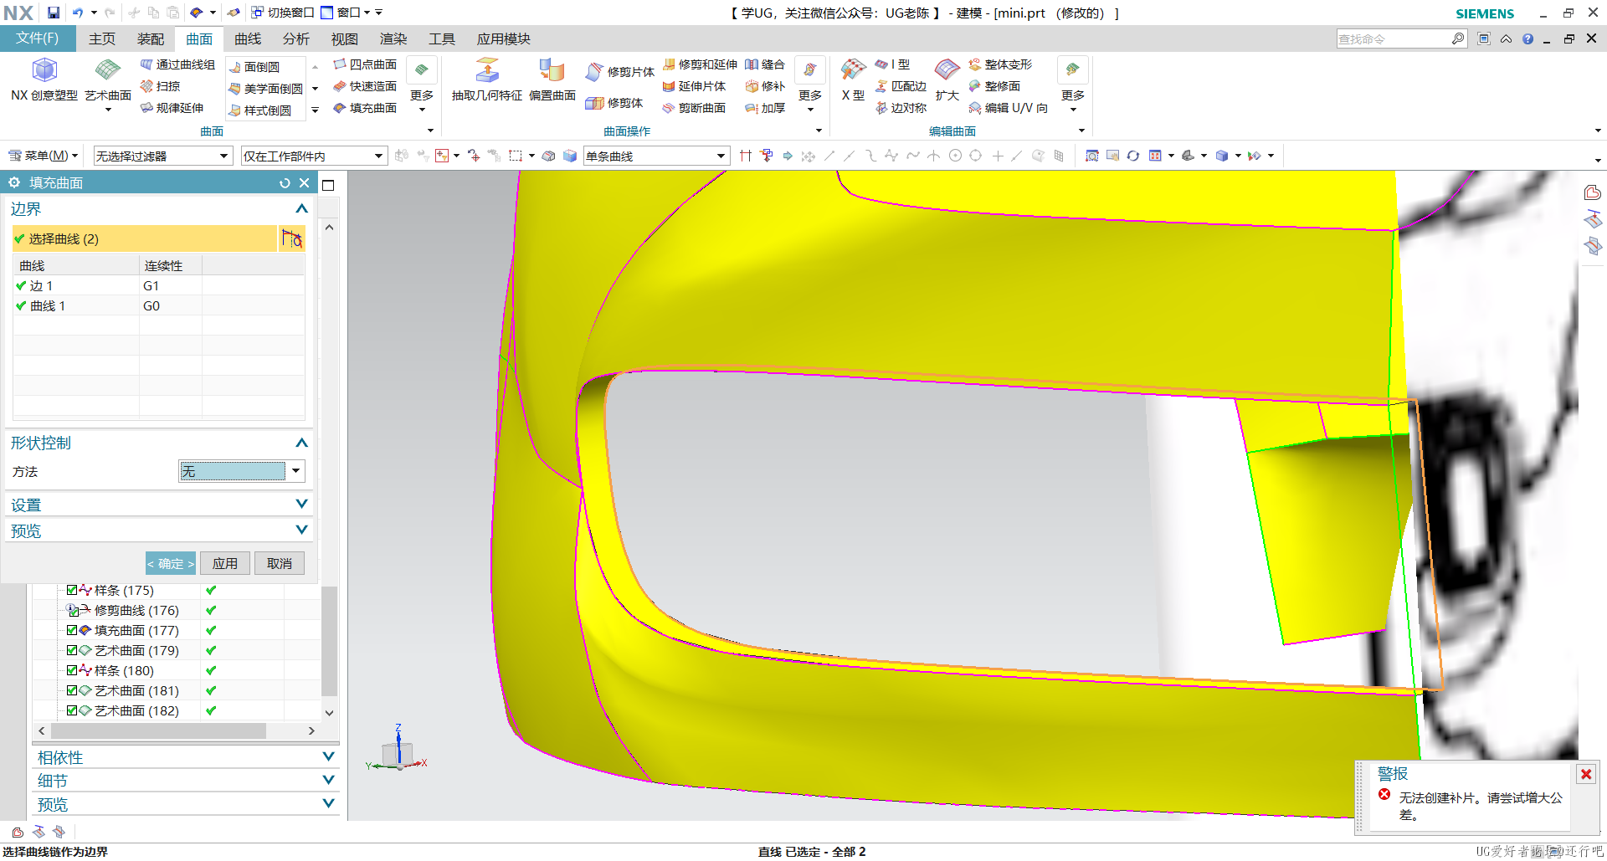
Task: Toggle checkbox for 填充曲面 (177)
Action: tap(72, 630)
